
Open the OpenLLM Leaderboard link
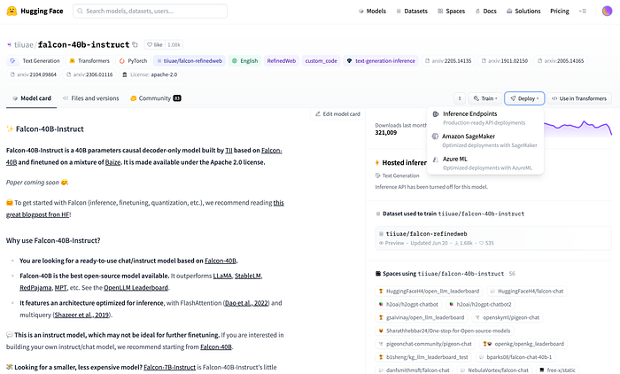[x=136, y=288]
